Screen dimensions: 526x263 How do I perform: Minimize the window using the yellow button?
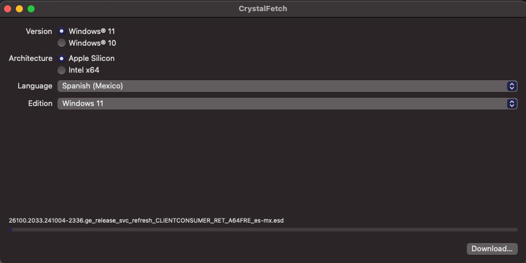pyautogui.click(x=19, y=9)
